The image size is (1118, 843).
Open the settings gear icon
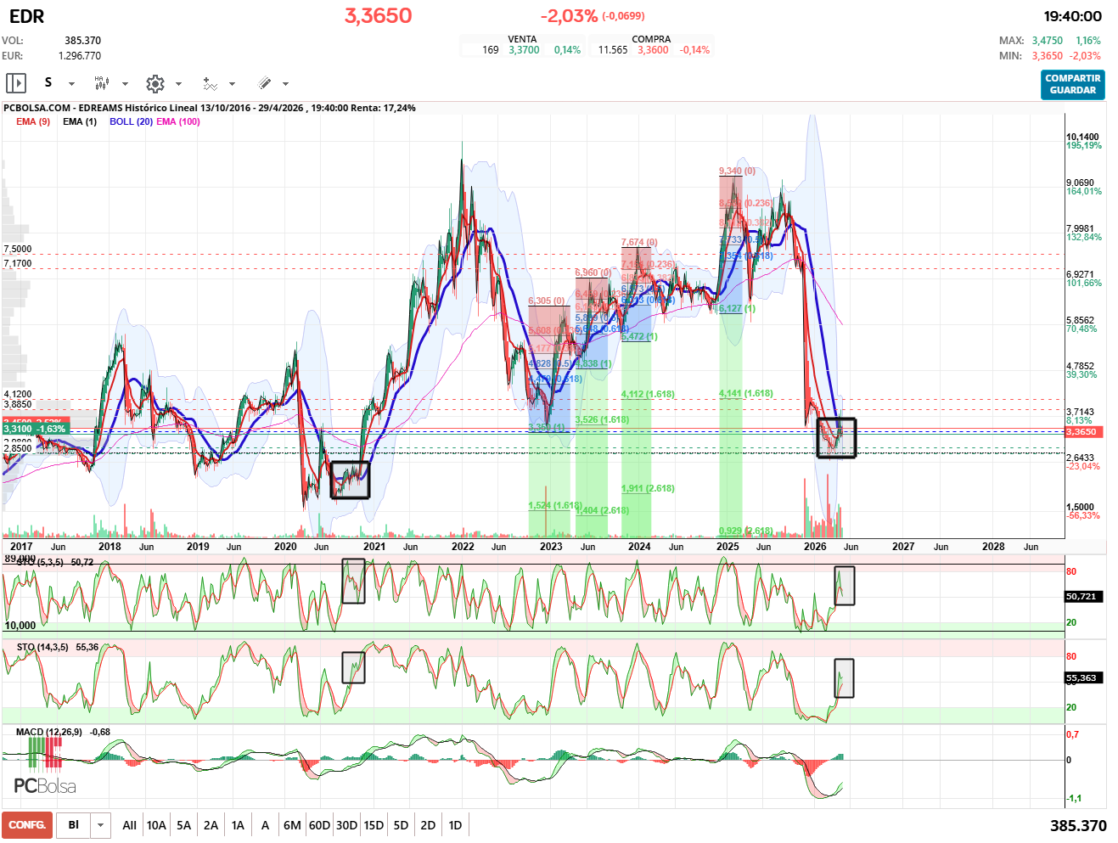154,83
